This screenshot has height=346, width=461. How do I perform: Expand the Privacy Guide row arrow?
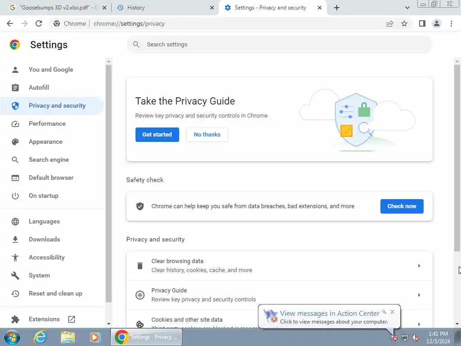coord(419,295)
